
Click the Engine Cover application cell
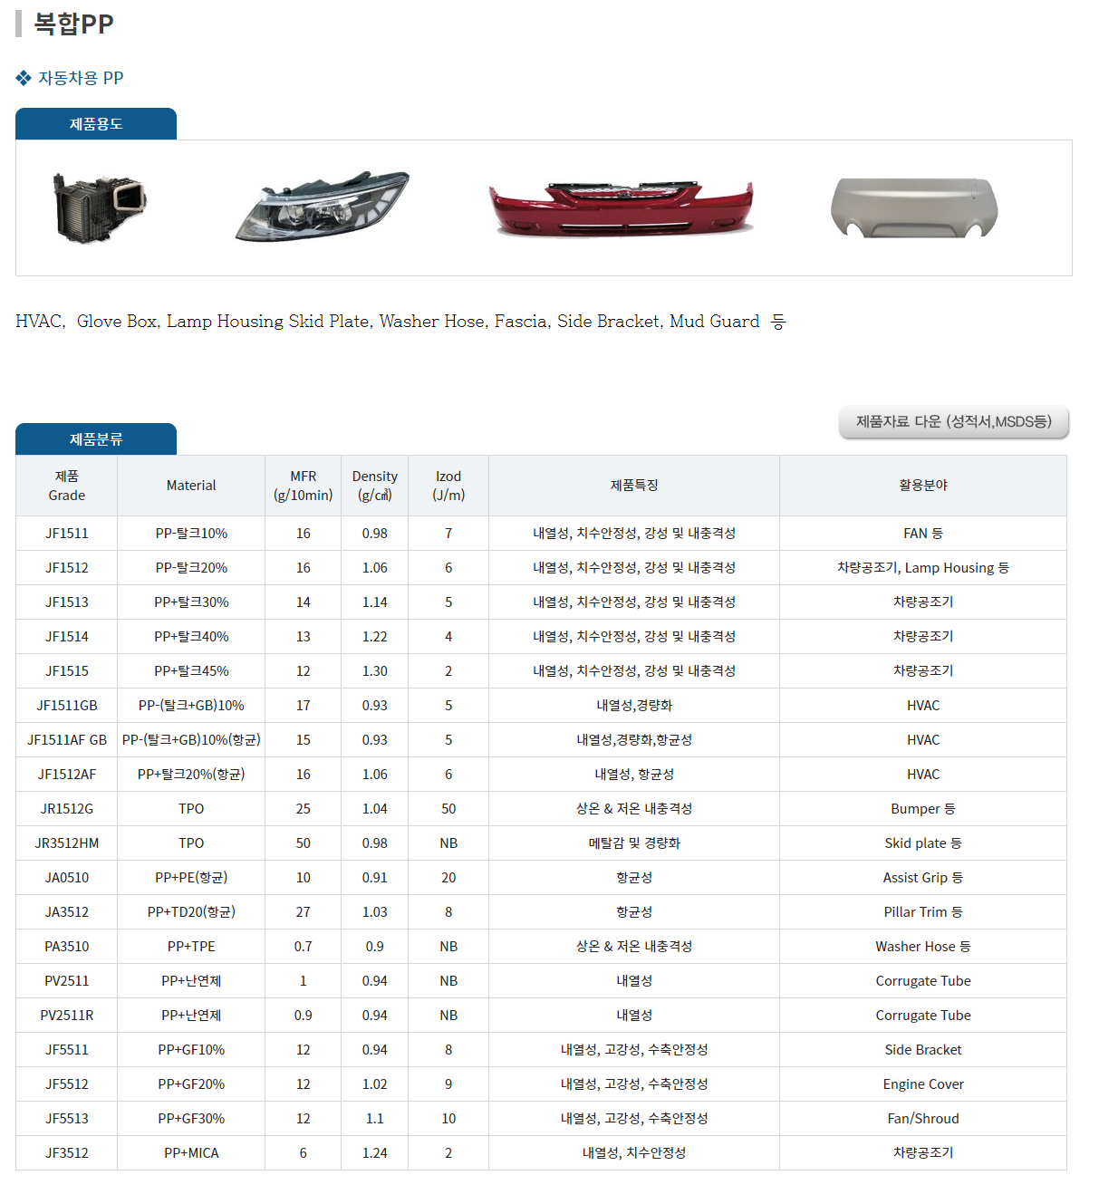pos(922,1084)
